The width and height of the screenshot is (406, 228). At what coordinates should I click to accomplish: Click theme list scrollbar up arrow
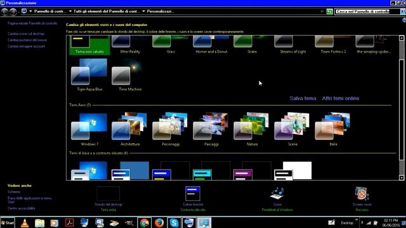(x=402, y=38)
